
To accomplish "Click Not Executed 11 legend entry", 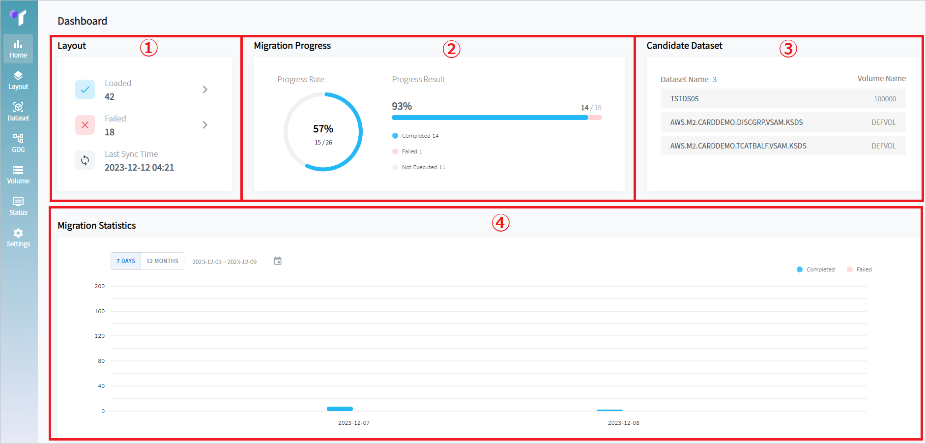I will click(419, 167).
